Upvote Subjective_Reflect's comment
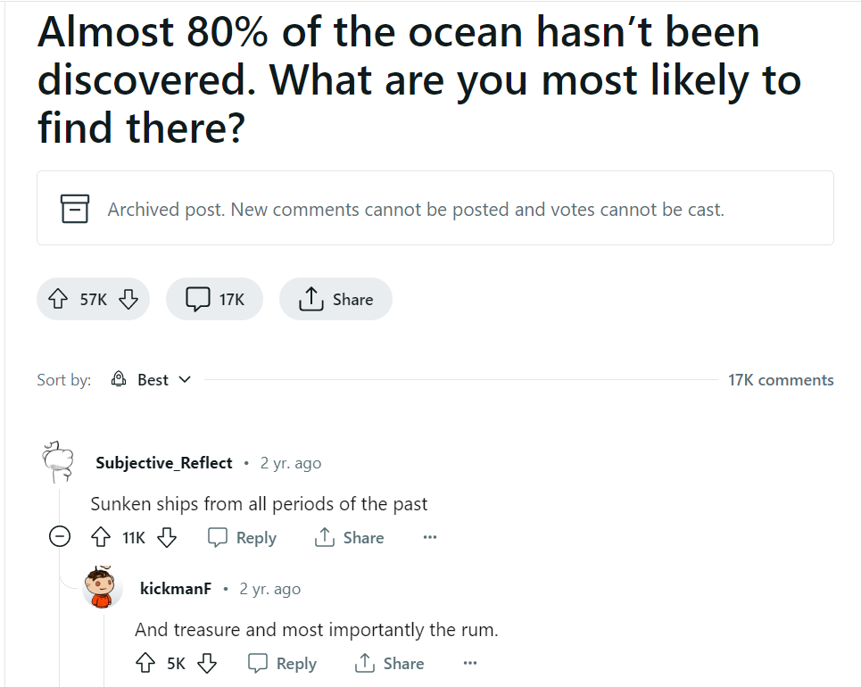The height and width of the screenshot is (687, 861). 101,538
